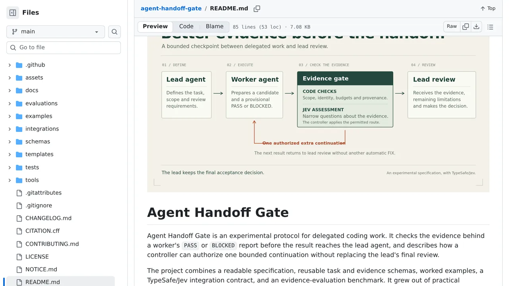Open the .github folder
509x286 pixels.
point(35,65)
